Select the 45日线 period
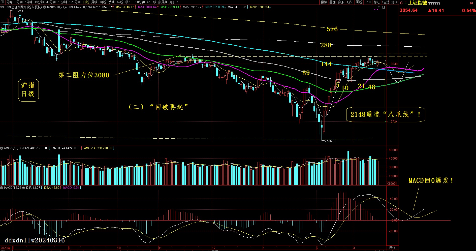Image resolution: width=476 pixels, height=251 pixels. [x=152, y=2]
